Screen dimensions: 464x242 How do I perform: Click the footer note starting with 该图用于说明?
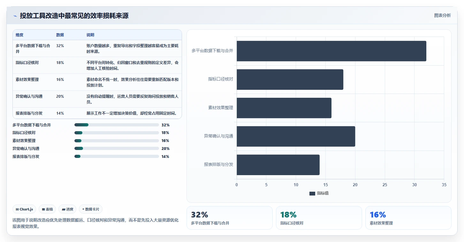(95, 223)
